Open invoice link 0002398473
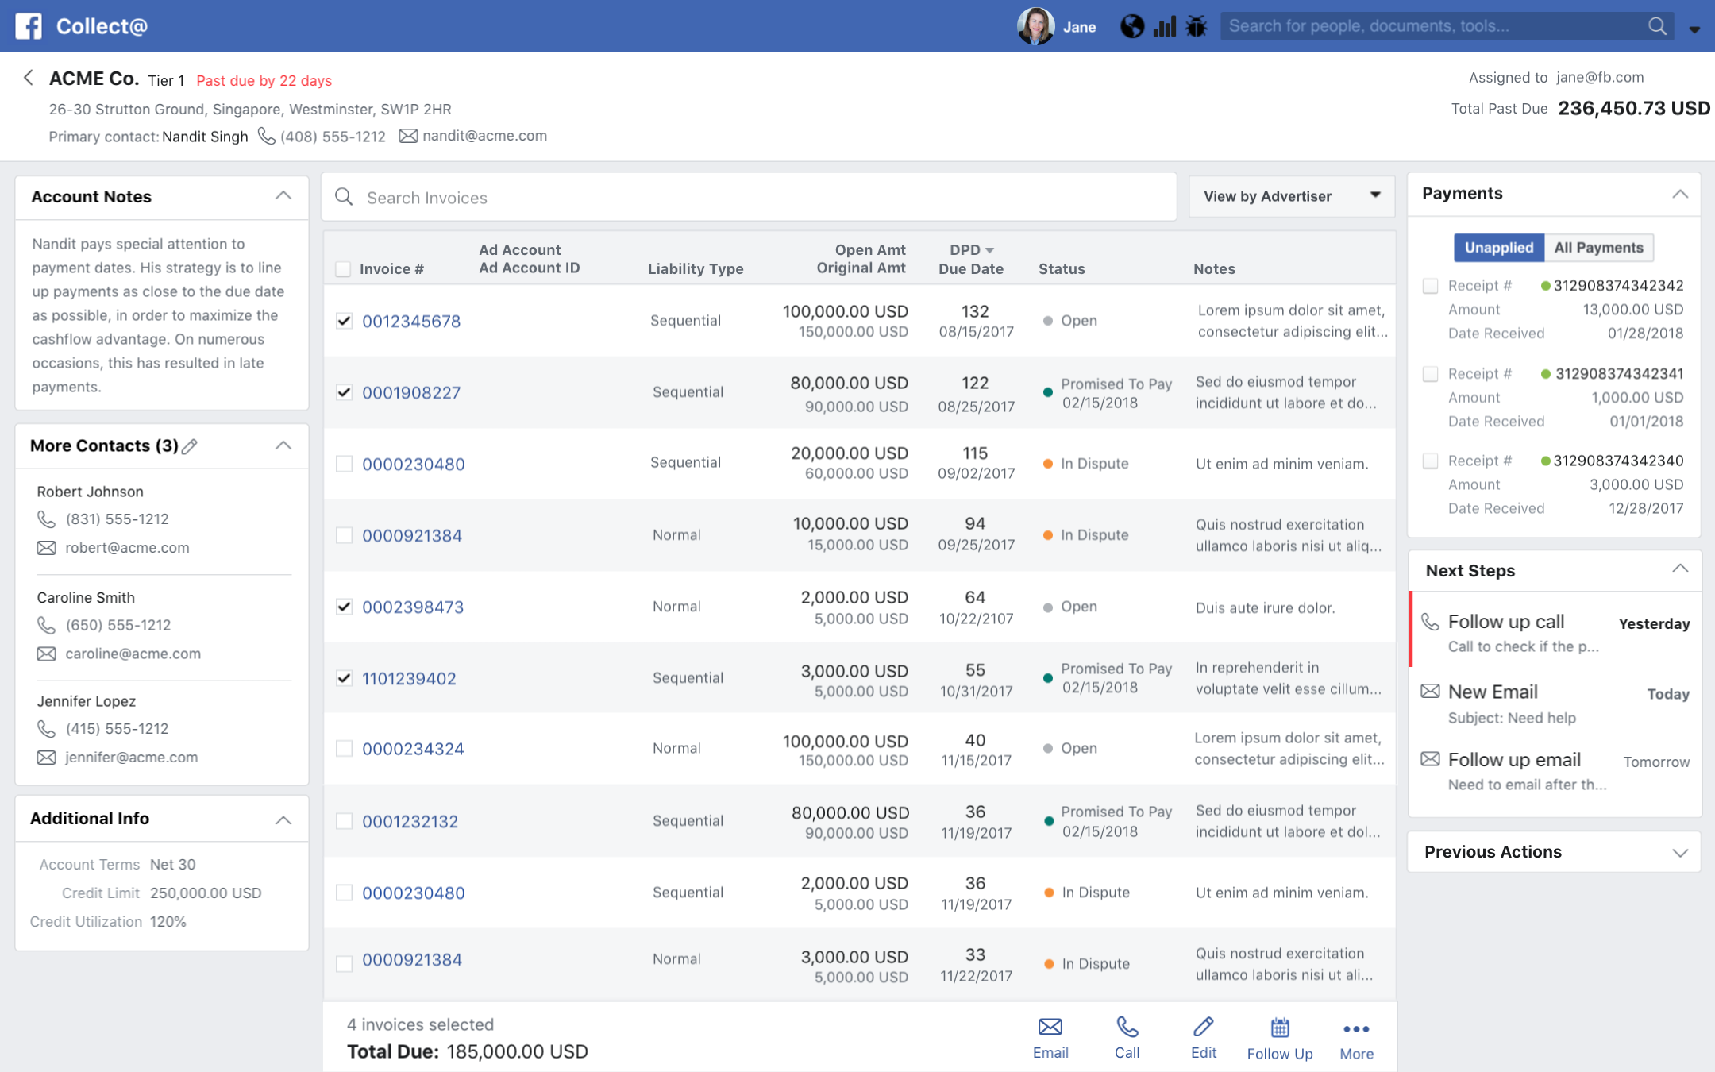This screenshot has width=1715, height=1072. 413,607
